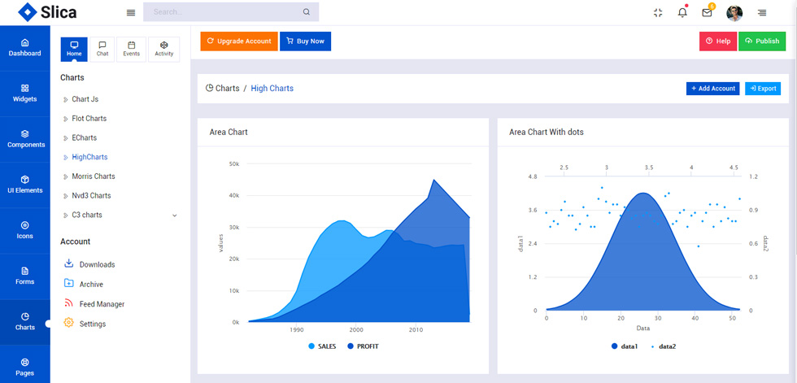Toggle the data1 legend series
Image resolution: width=797 pixels, height=383 pixels.
click(x=625, y=346)
